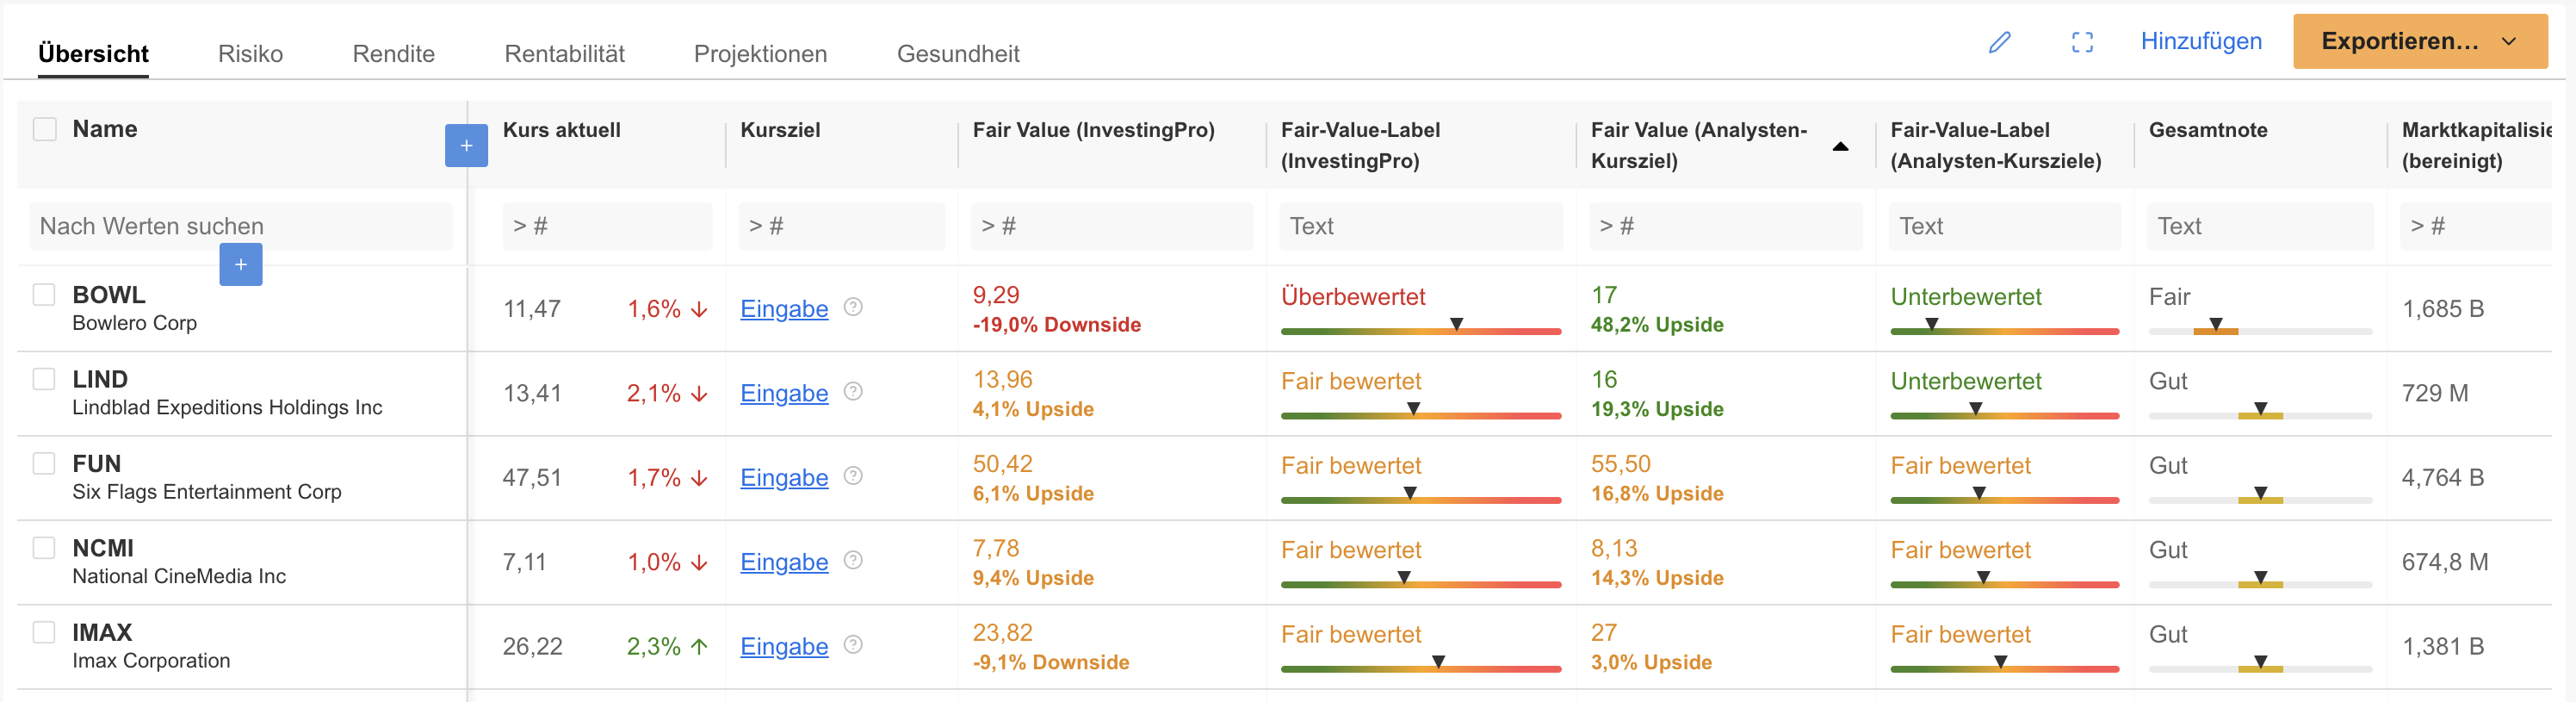Open help icon next to BOWL Eingabe

(853, 307)
